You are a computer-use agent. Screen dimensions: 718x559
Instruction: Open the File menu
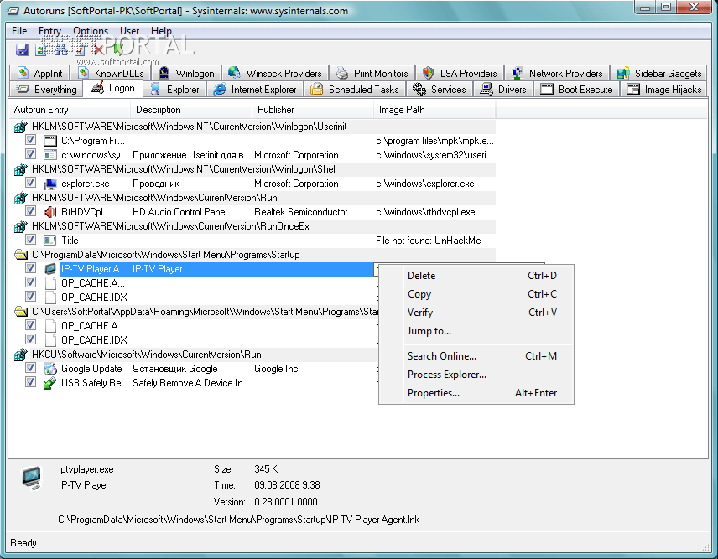[x=19, y=31]
